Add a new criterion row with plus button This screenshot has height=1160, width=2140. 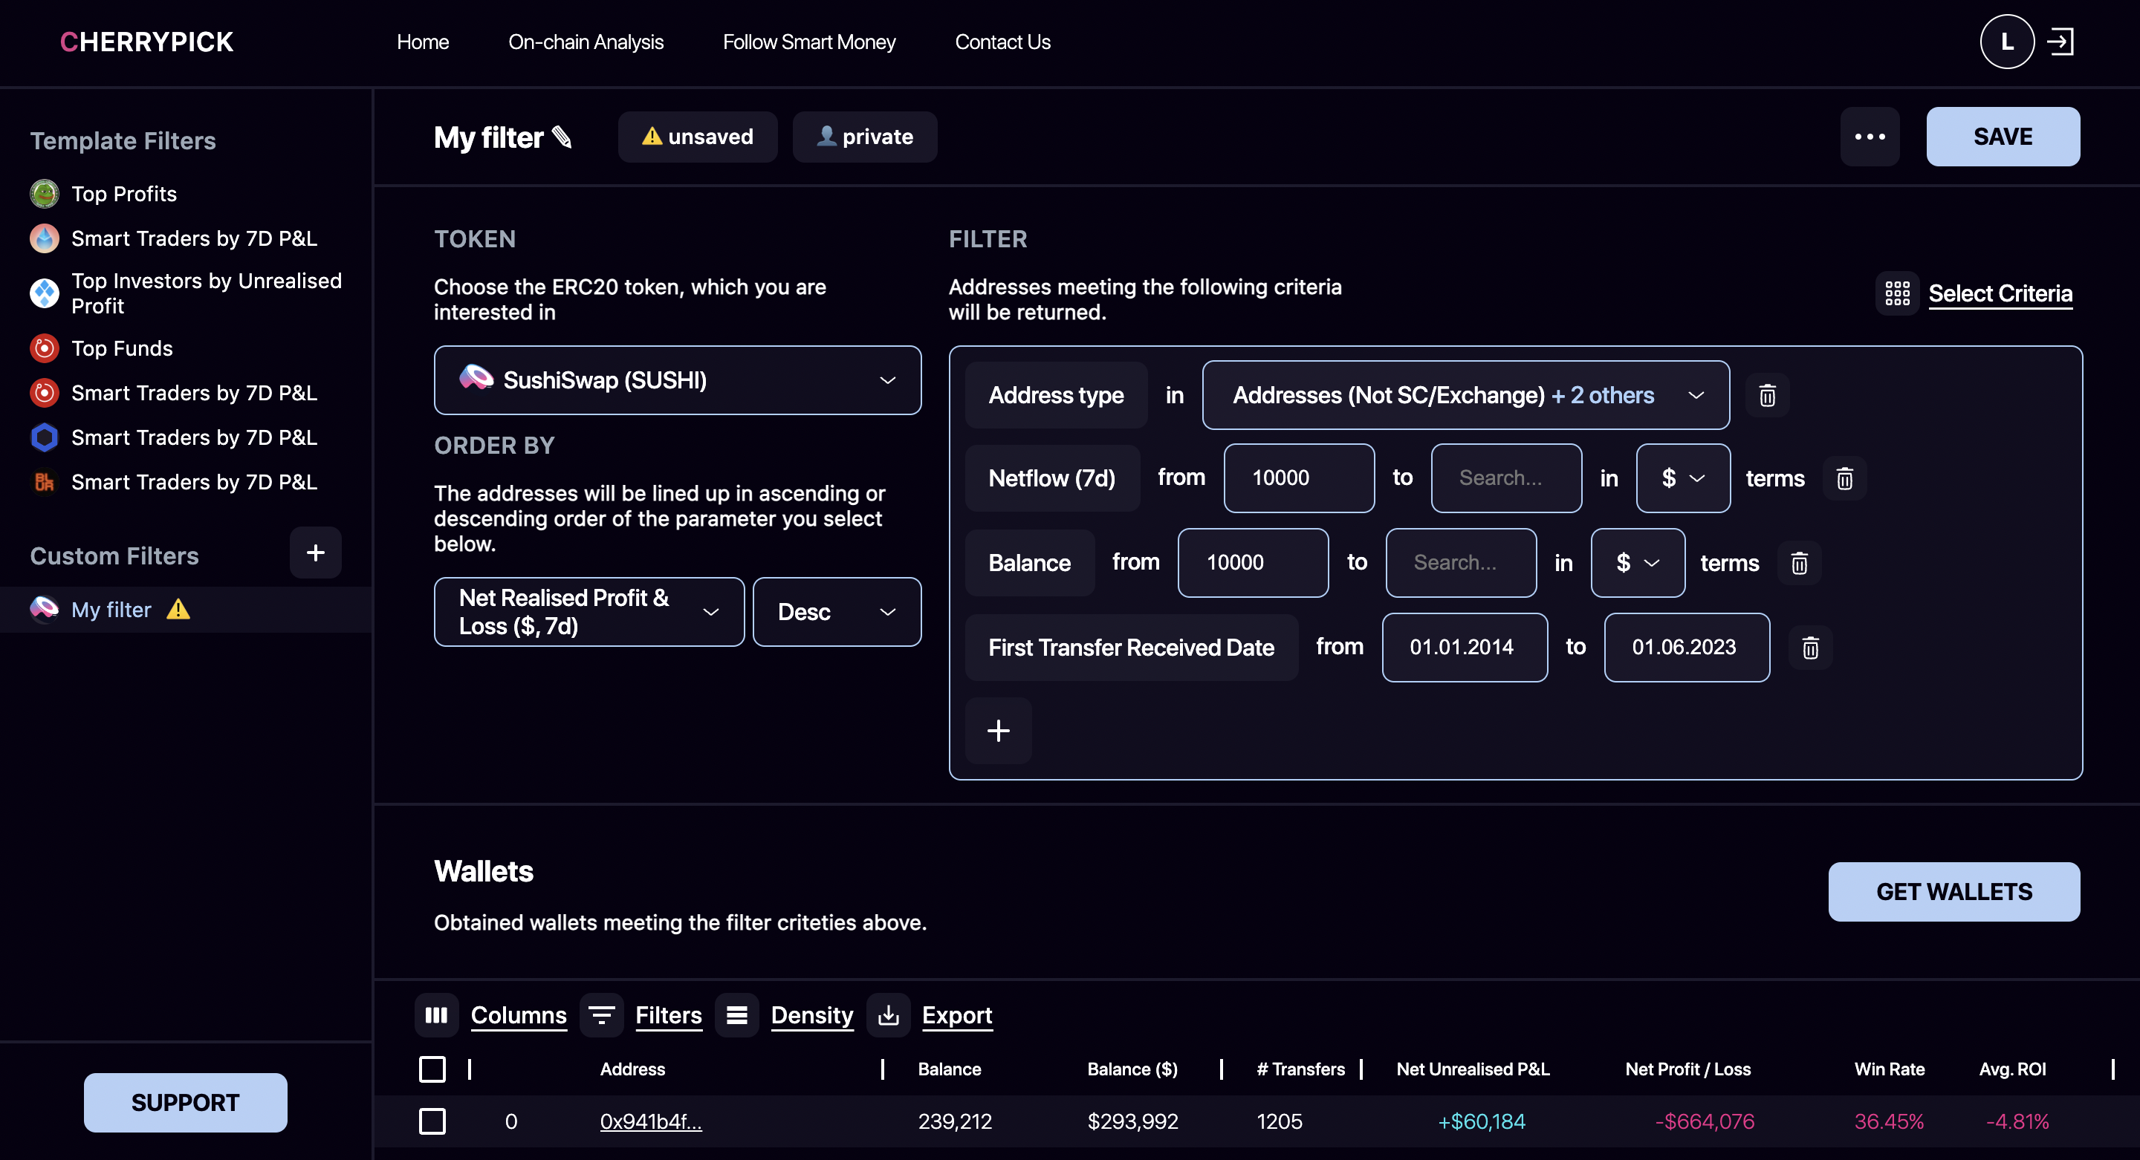998,731
